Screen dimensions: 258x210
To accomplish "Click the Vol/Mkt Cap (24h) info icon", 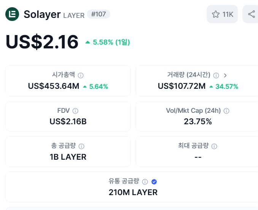I will [x=226, y=111].
